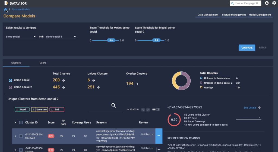Open Model Management tab
The height and width of the screenshot is (152, 278).
coord(260,15)
